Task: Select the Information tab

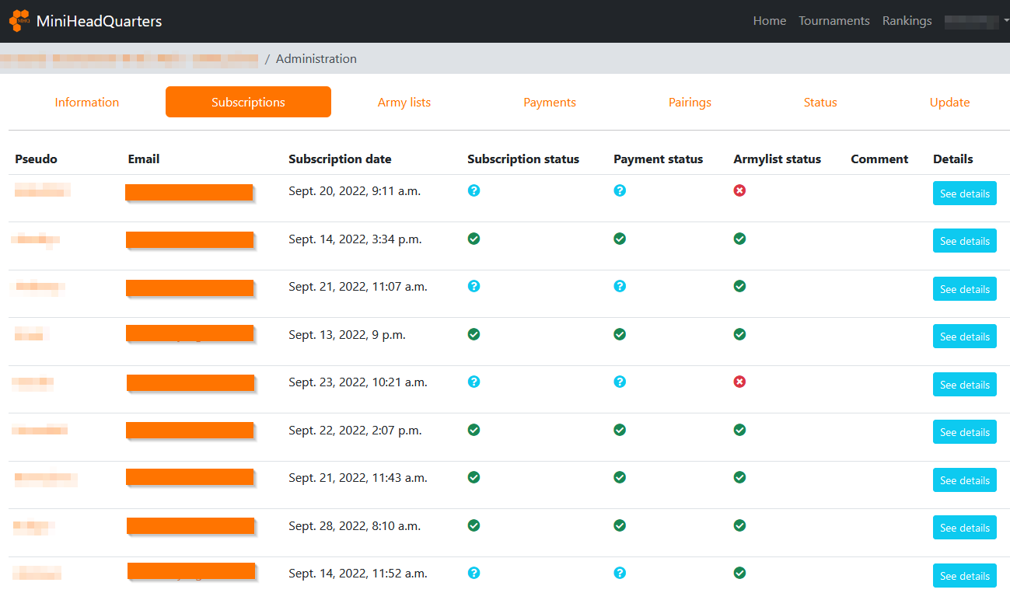Action: click(87, 103)
